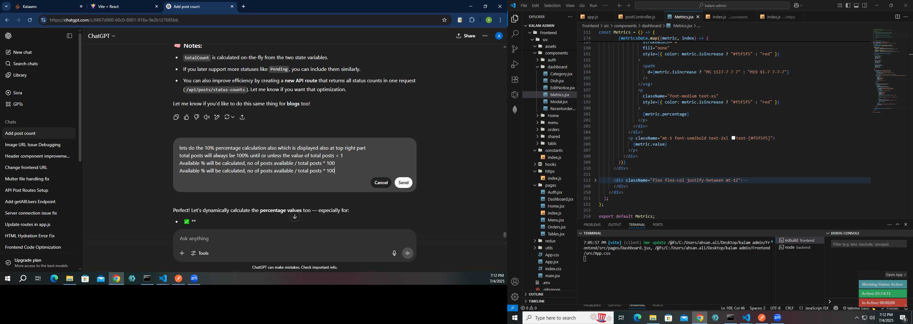Send the edited message
Screen dimensions: 913x324
click(403, 183)
